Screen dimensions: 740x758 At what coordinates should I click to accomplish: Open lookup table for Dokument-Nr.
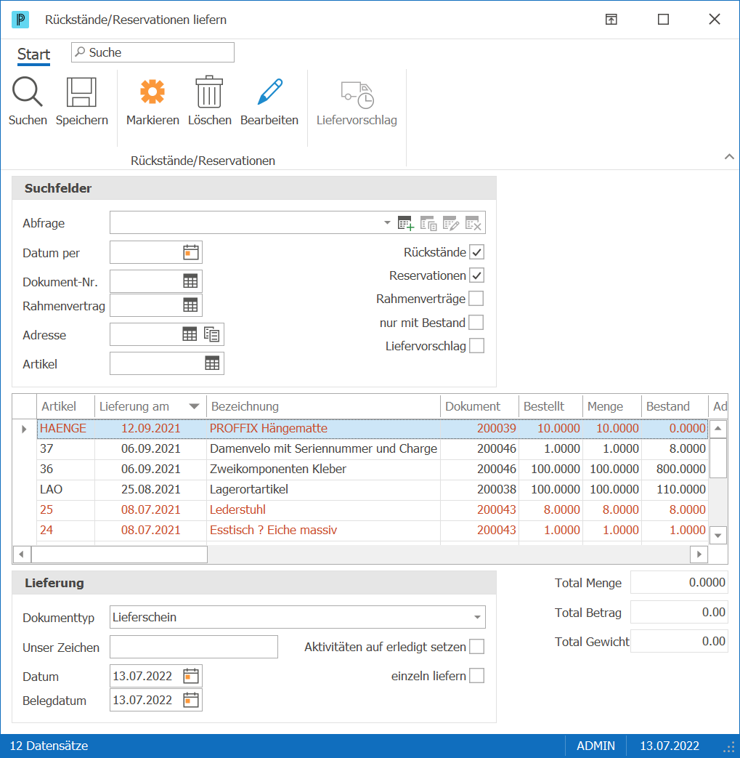click(190, 281)
